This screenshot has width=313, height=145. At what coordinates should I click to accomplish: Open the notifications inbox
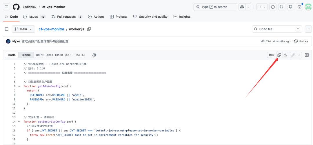(299, 7)
